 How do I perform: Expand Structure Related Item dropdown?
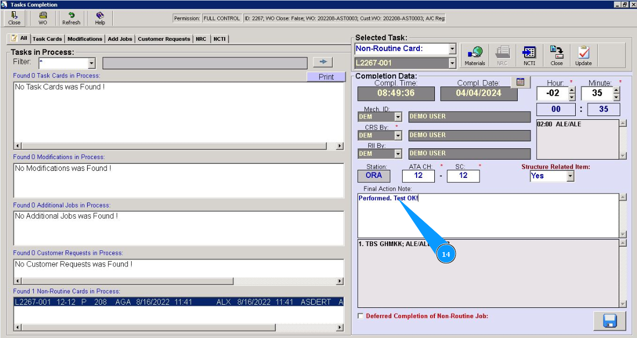(570, 176)
